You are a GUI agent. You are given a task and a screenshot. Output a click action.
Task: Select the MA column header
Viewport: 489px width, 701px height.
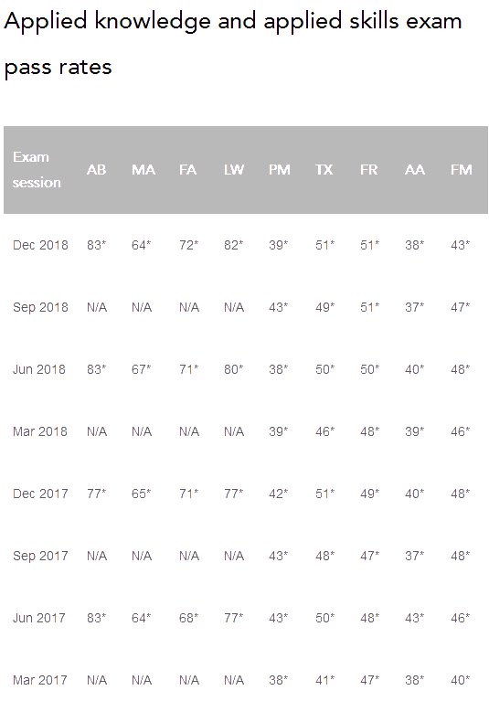pos(144,170)
